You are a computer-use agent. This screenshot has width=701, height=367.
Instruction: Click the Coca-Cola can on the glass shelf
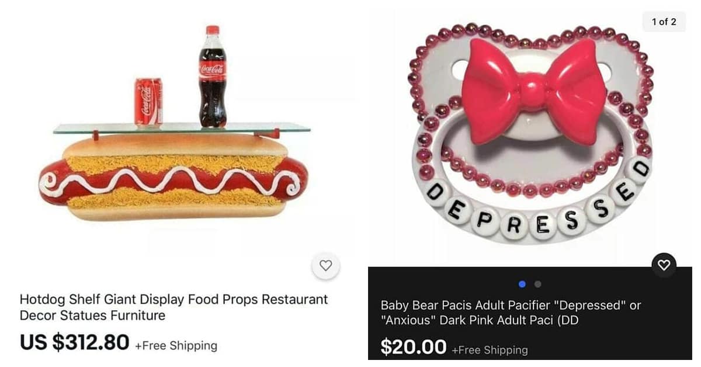(x=148, y=103)
